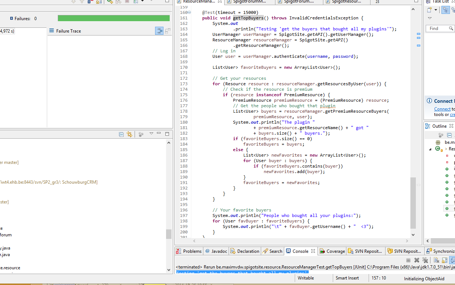The width and height of the screenshot is (455, 285).
Task: Click the Connect hyperlink in Task List
Action: 442,109
